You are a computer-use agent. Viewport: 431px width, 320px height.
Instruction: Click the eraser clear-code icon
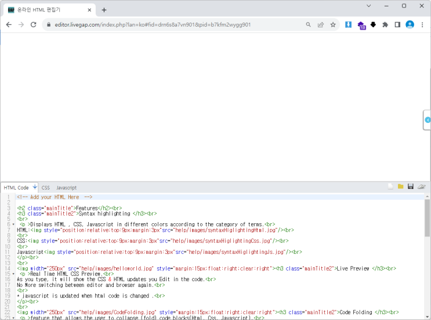click(x=421, y=187)
